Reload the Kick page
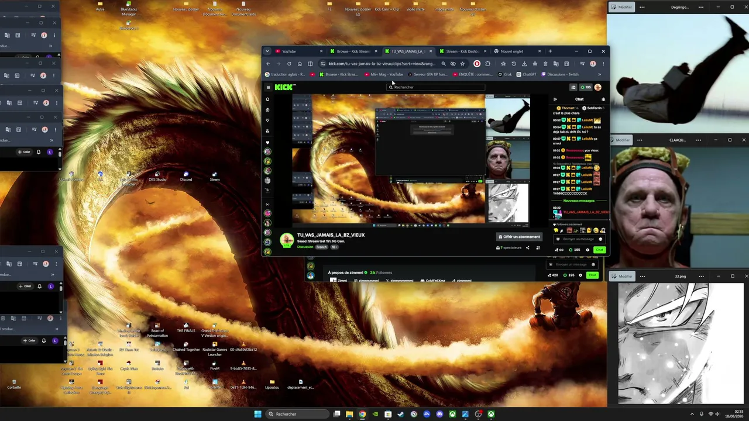 [289, 64]
